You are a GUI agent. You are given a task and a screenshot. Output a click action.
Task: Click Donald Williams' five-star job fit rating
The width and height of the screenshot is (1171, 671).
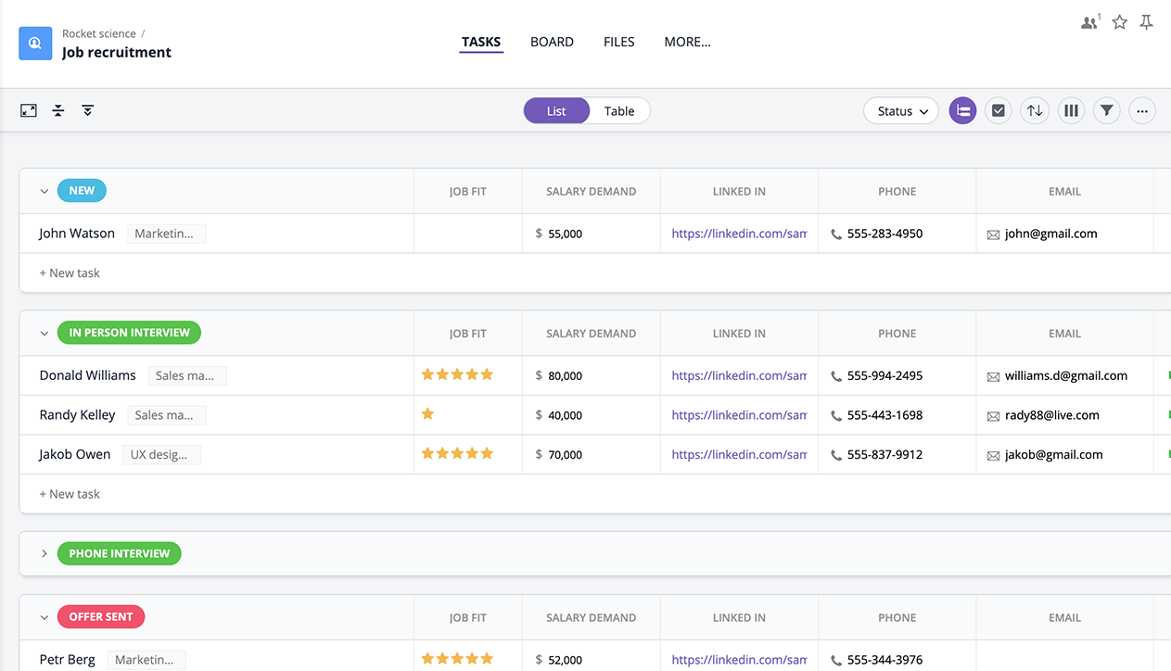[x=457, y=374]
